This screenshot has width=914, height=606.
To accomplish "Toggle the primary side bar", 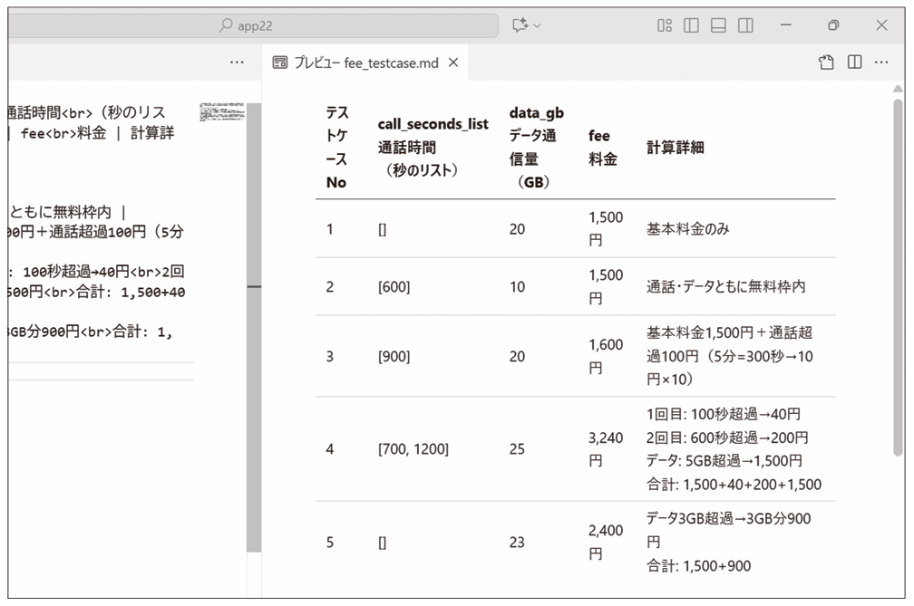I will click(691, 25).
